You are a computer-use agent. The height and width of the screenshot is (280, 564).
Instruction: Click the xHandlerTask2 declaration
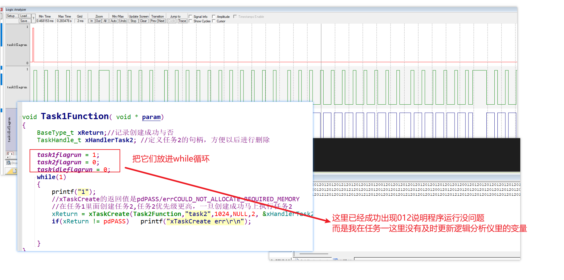109,140
